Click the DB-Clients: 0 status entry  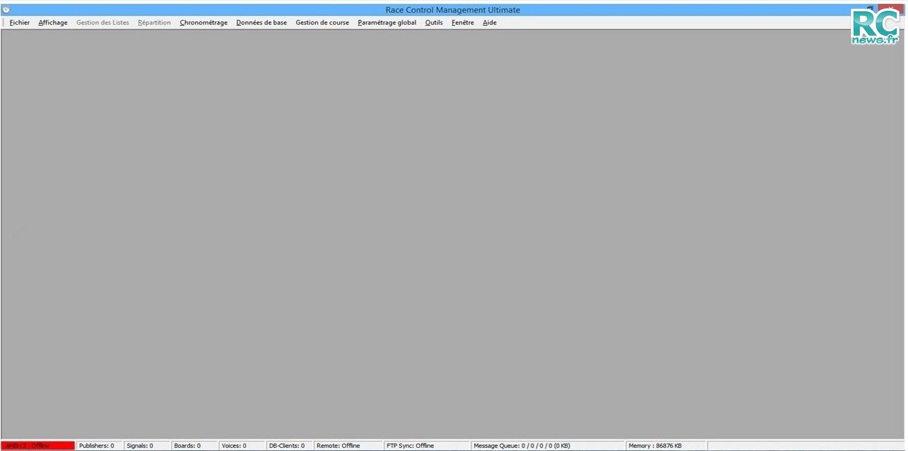point(289,446)
